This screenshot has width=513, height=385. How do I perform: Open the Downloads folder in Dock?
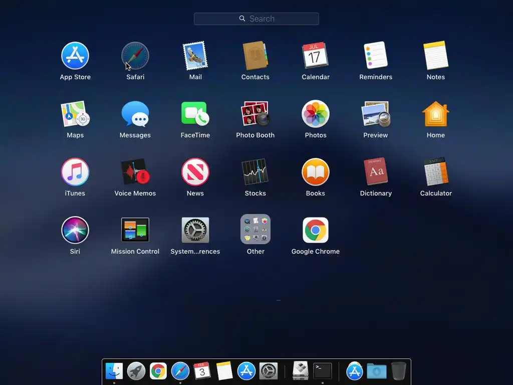pyautogui.click(x=377, y=371)
